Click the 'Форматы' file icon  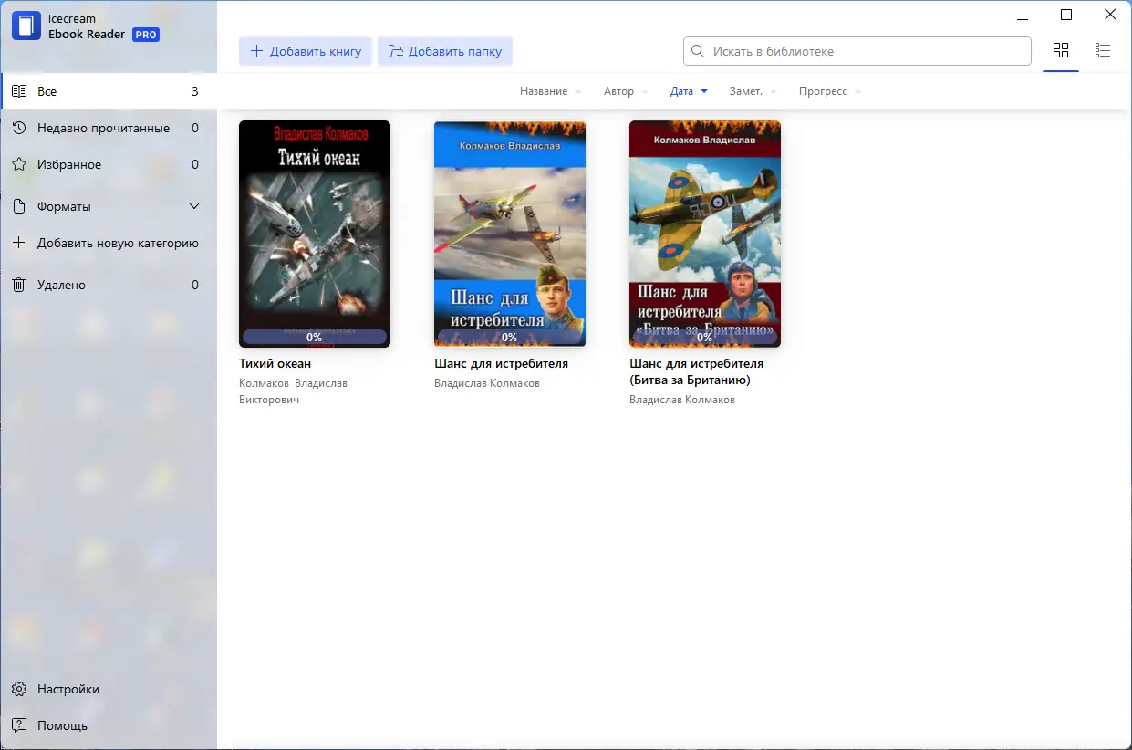click(18, 206)
